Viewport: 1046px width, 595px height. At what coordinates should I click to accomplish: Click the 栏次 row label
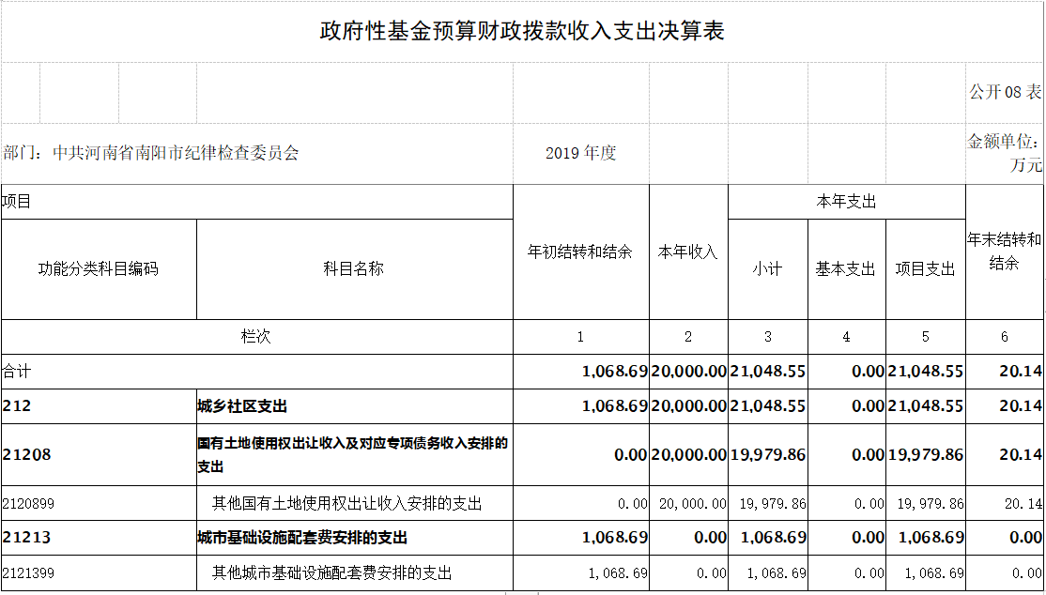click(x=256, y=336)
